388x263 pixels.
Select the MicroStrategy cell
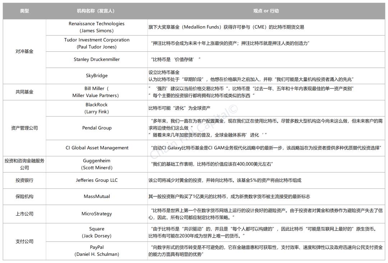point(96,214)
